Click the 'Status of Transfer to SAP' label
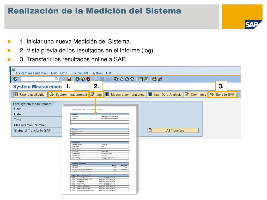Image resolution: width=267 pixels, height=200 pixels. tap(32, 130)
